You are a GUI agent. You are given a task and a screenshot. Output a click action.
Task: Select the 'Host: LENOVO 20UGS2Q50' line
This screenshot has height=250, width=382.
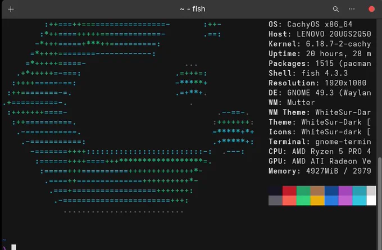tap(320, 34)
